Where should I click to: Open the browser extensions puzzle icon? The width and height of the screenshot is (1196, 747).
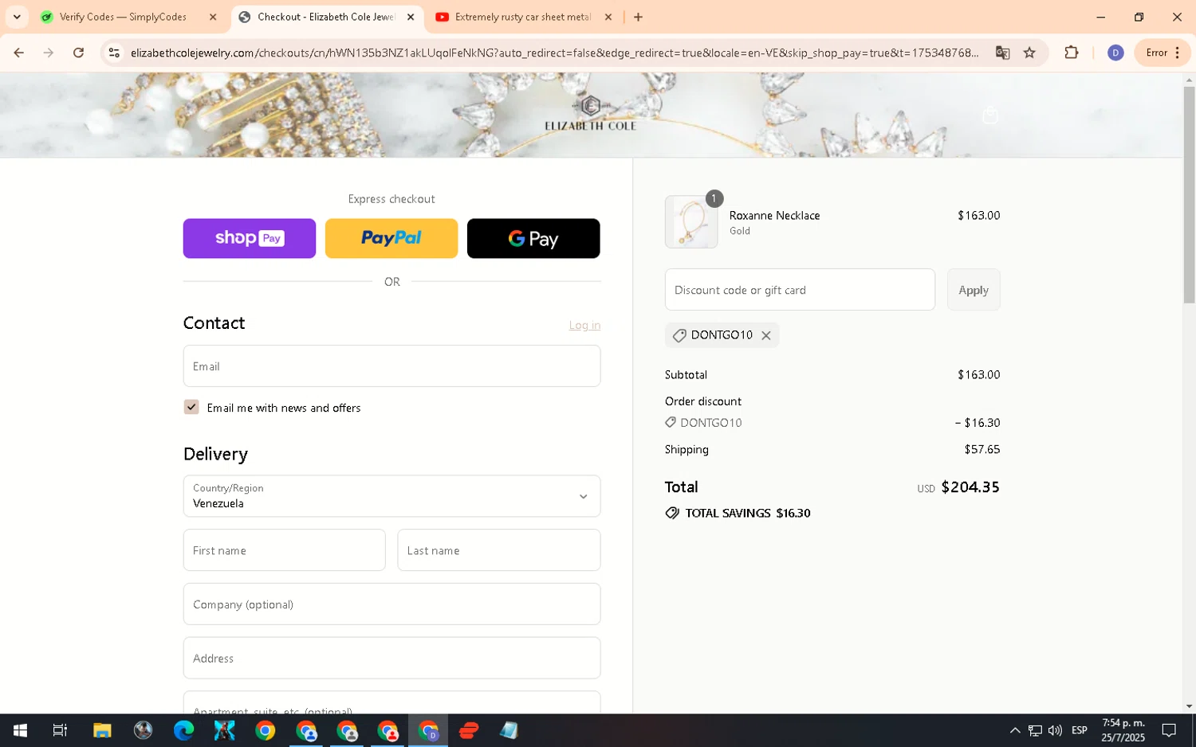click(1071, 53)
